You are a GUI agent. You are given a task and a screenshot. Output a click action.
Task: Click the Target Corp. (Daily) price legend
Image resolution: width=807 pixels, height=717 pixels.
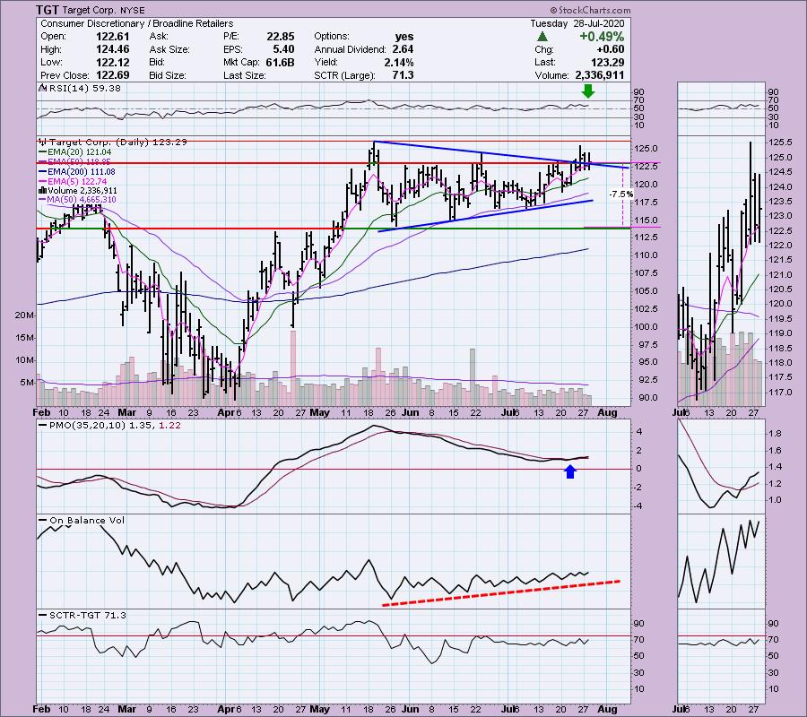coord(113,142)
